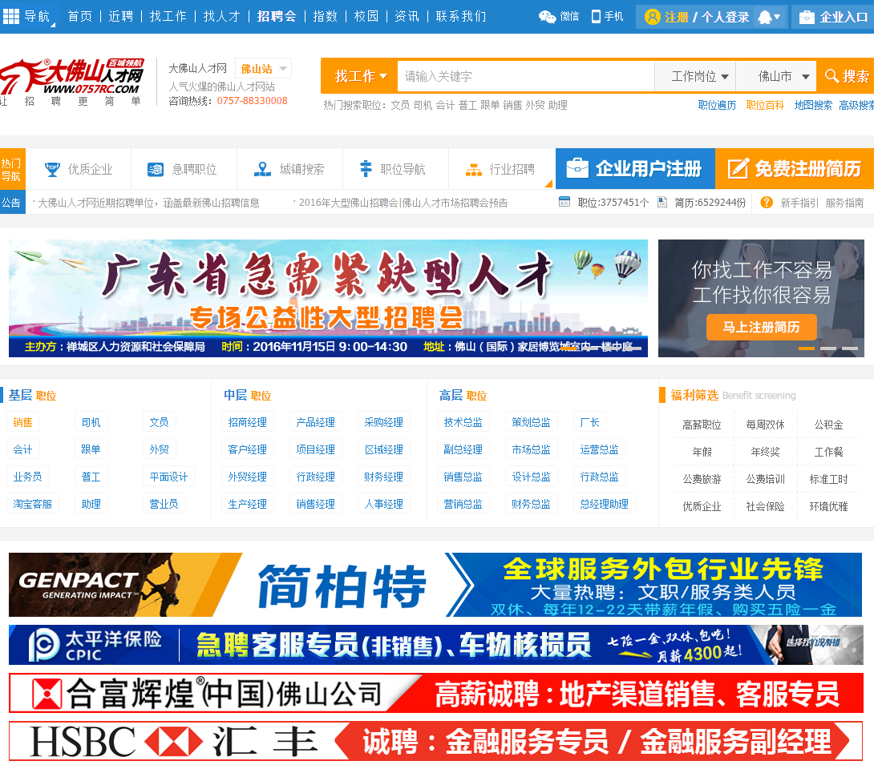Click the WeChat 微信 icon
The width and height of the screenshot is (874, 765).
547,17
